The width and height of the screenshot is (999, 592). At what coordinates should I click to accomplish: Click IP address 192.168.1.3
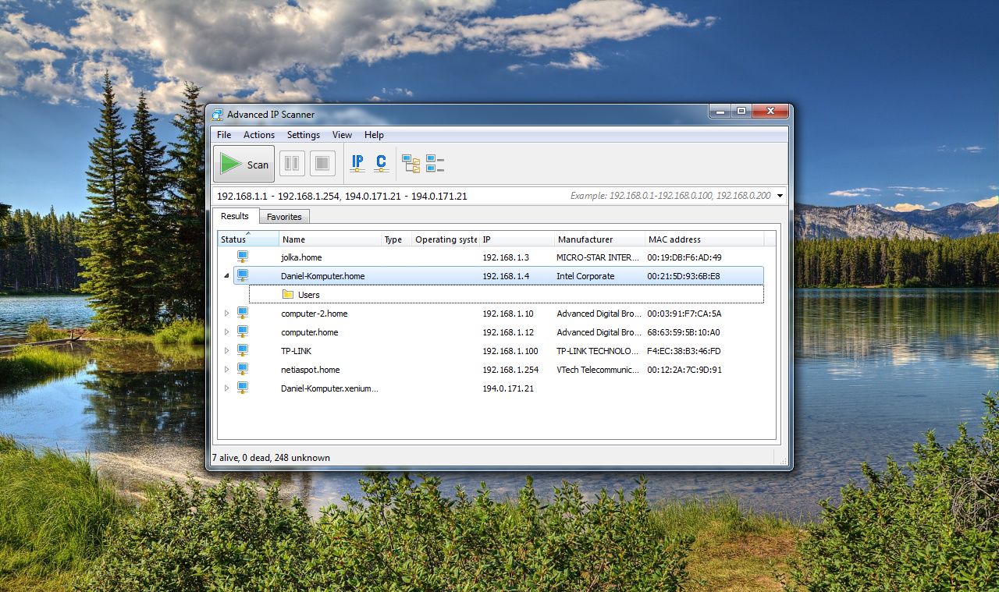[506, 257]
